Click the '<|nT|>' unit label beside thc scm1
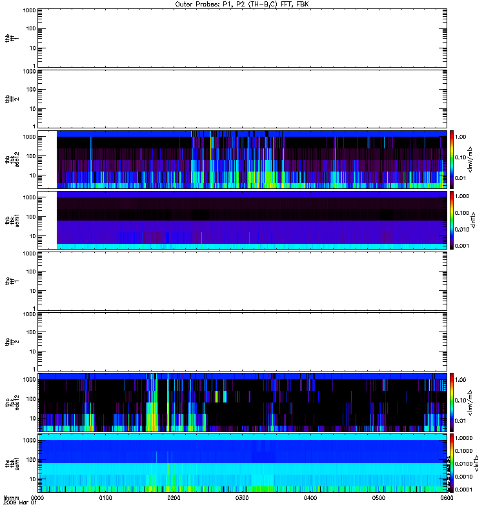 point(476,463)
